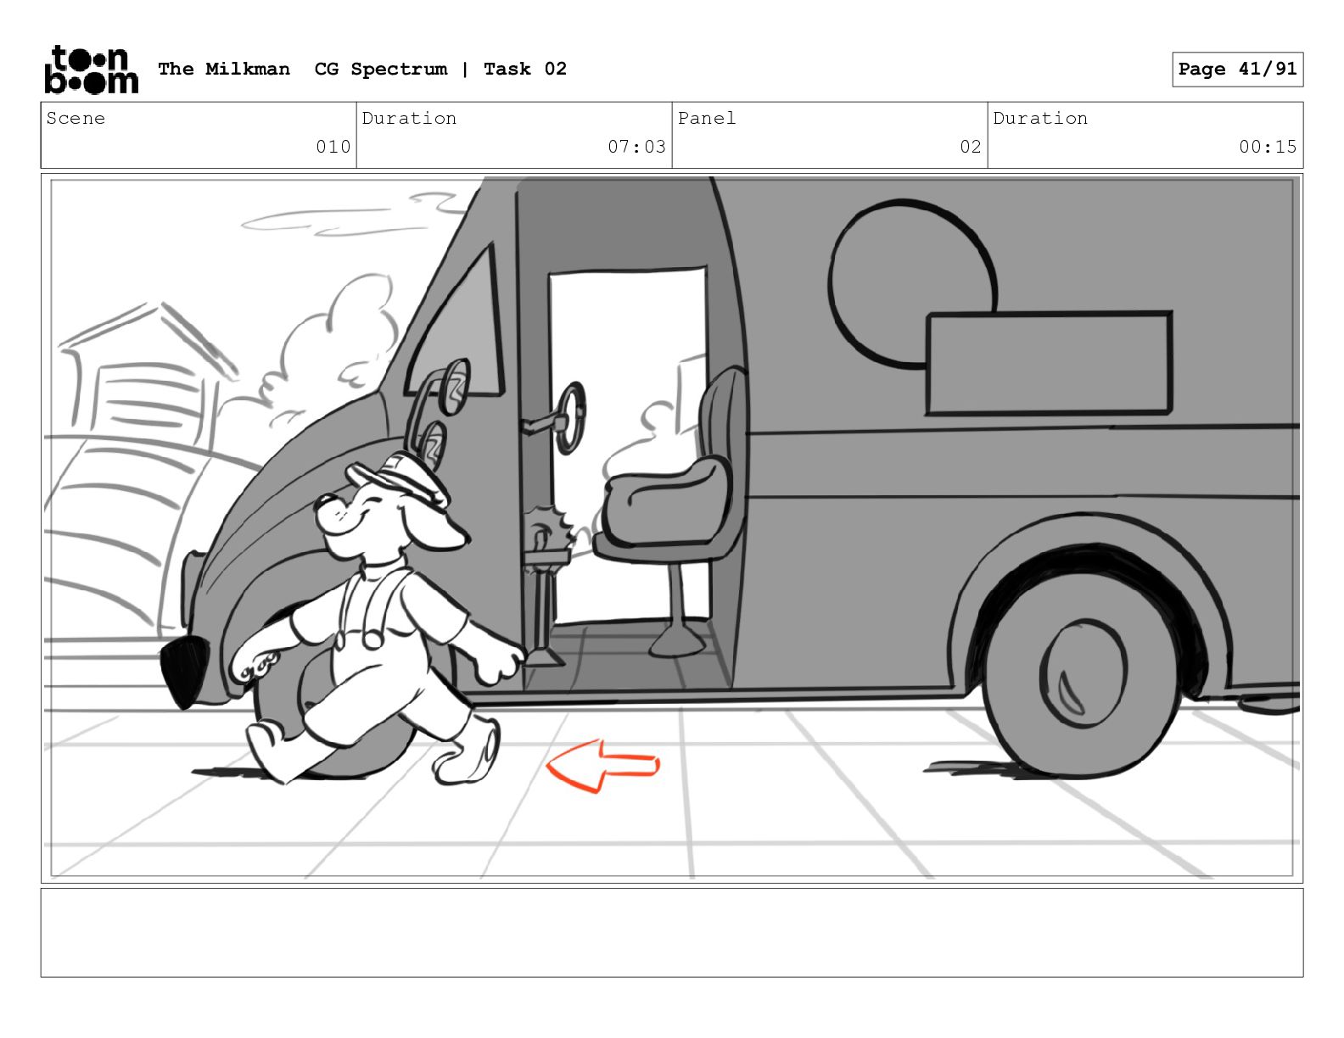Screen dimensions: 1344x1038
Task: Click the storyboard panel drawing of the milk van
Action: point(672,528)
